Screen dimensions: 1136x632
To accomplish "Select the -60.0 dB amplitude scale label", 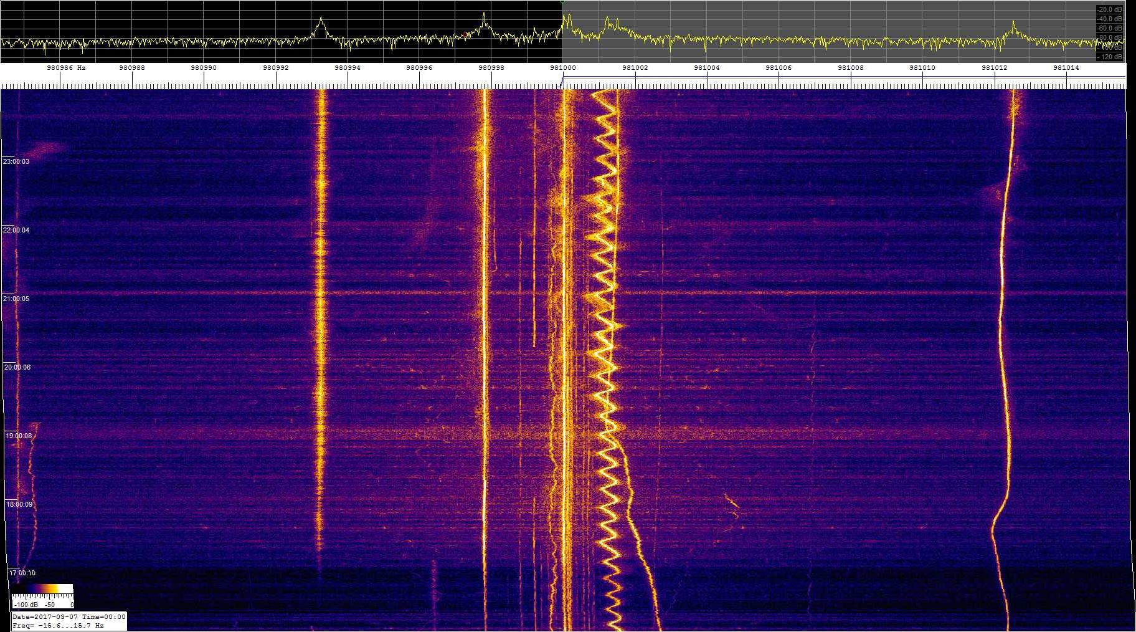I will pyautogui.click(x=1110, y=29).
